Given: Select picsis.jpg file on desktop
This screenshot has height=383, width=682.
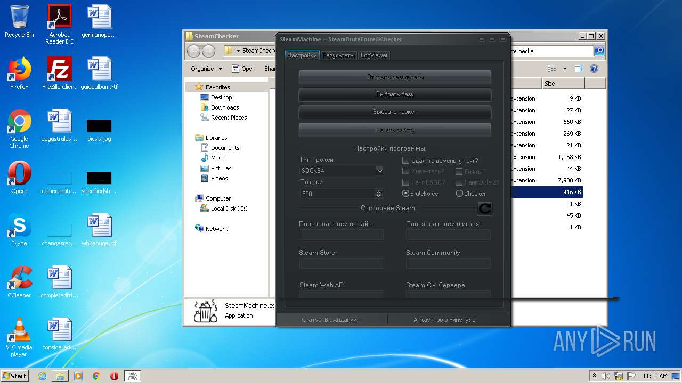Looking at the screenshot, I should pos(99,129).
